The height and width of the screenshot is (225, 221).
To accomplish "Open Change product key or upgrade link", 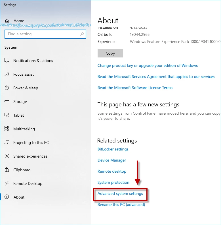I will click(x=148, y=66).
